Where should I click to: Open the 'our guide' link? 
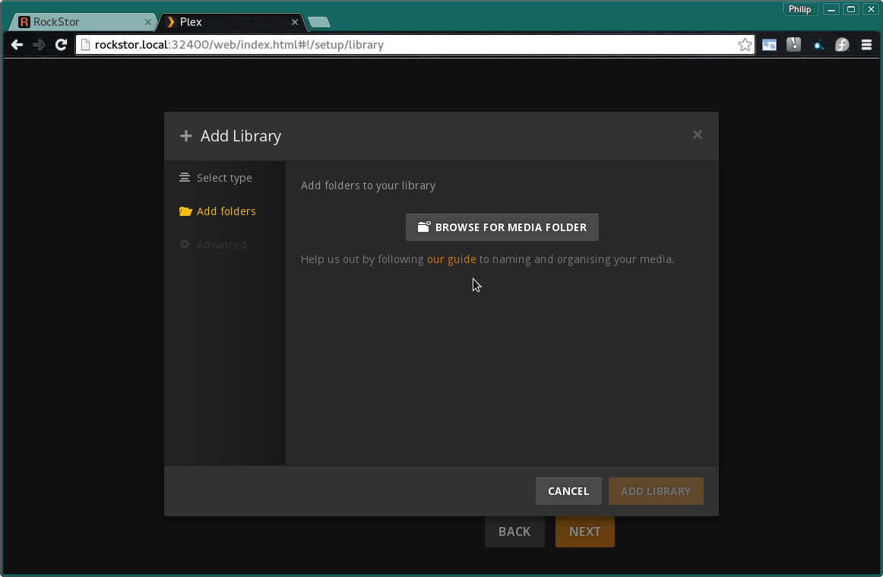coord(451,259)
